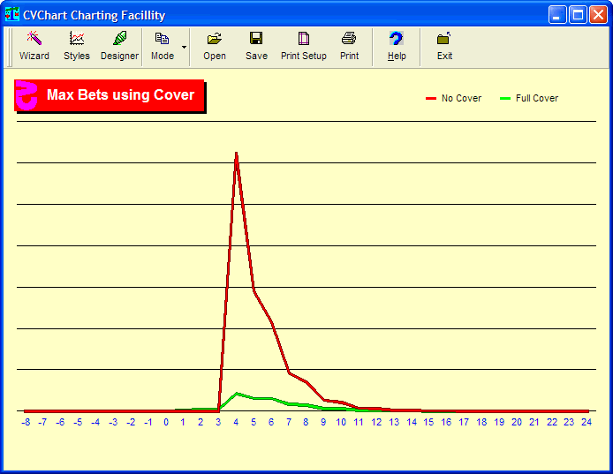Open the Help question mark
This screenshot has height=474, width=613.
coord(397,46)
